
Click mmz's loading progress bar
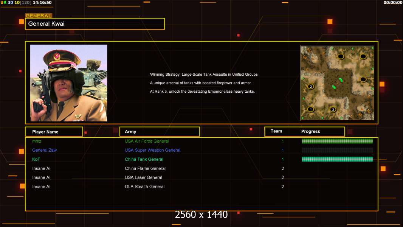click(337, 141)
